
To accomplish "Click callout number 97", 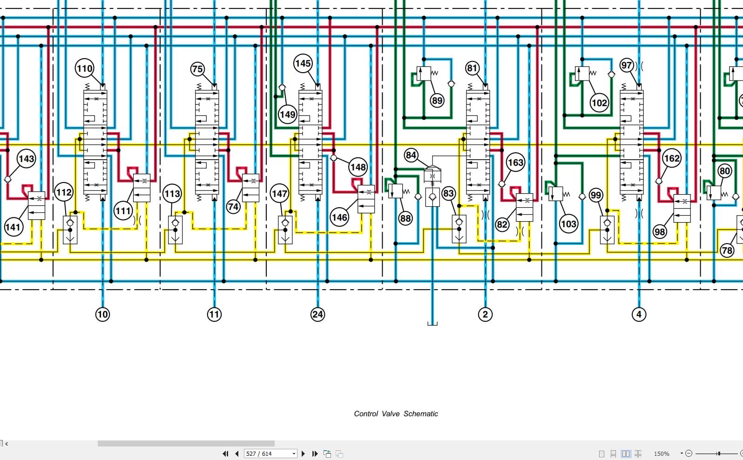I will coord(627,65).
